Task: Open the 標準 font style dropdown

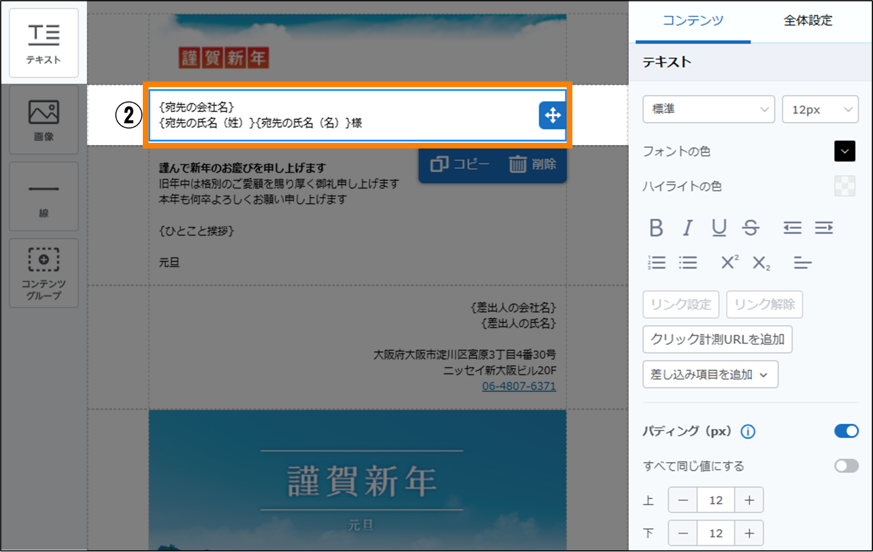Action: [708, 109]
